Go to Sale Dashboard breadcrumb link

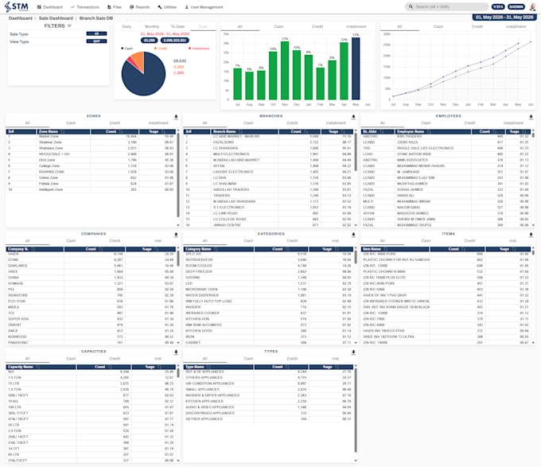[56, 18]
